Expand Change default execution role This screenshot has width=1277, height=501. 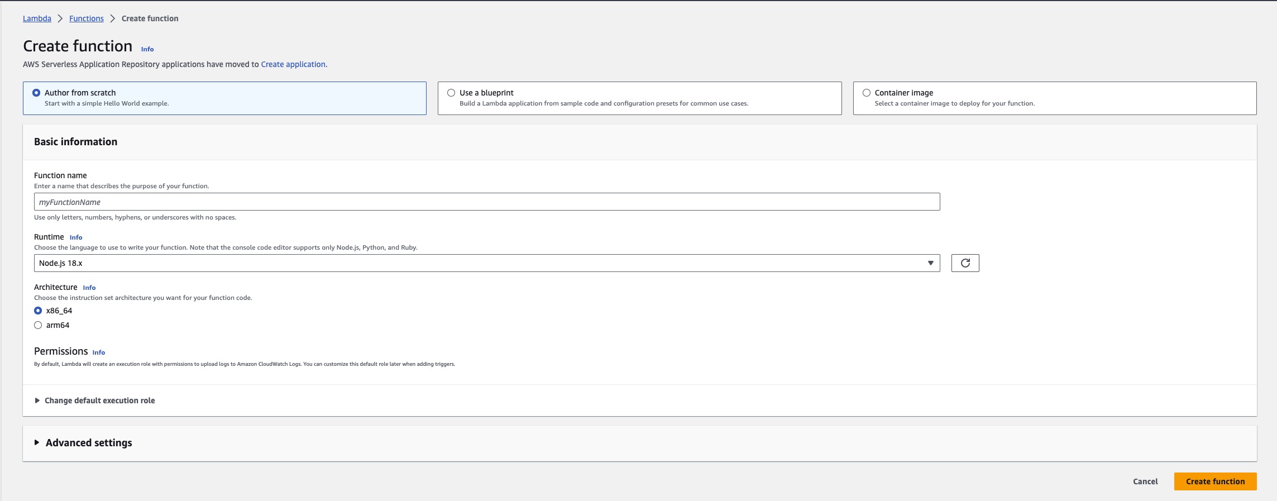(99, 400)
